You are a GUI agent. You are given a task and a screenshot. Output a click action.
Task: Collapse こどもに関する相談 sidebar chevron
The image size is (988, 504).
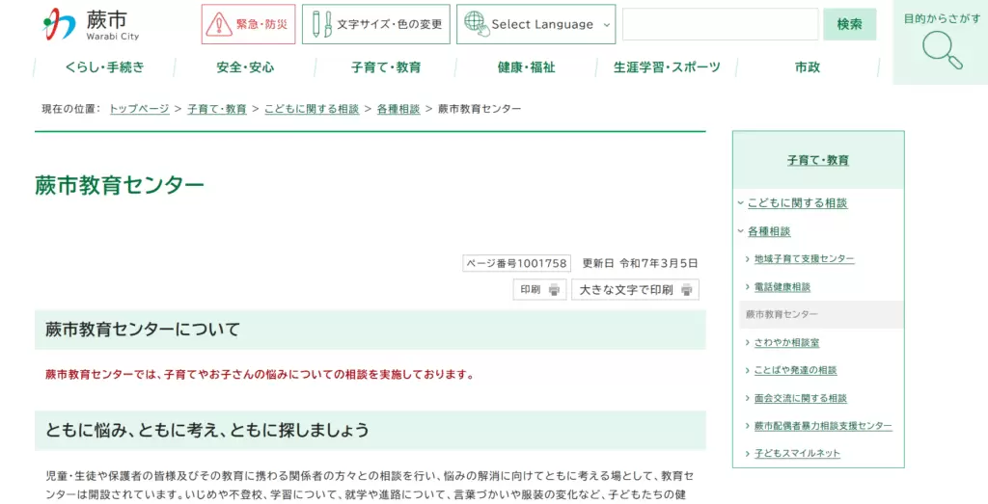tap(741, 202)
